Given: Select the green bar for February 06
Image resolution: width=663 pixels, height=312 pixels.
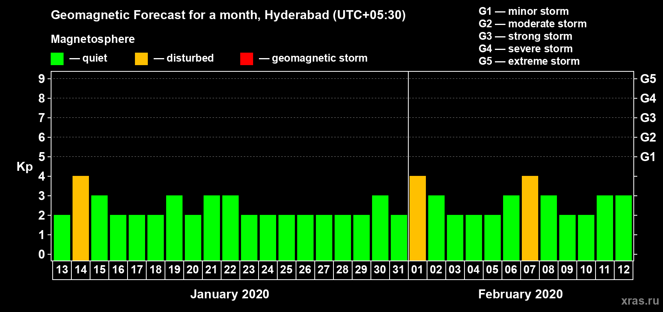Looking at the screenshot, I should (511, 228).
